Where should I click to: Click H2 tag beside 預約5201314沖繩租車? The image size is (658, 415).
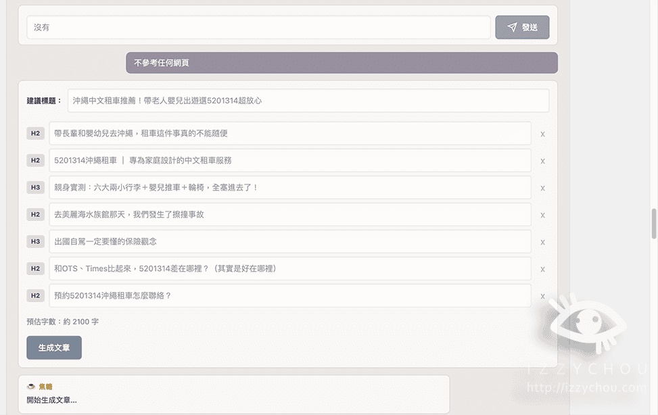(x=35, y=295)
